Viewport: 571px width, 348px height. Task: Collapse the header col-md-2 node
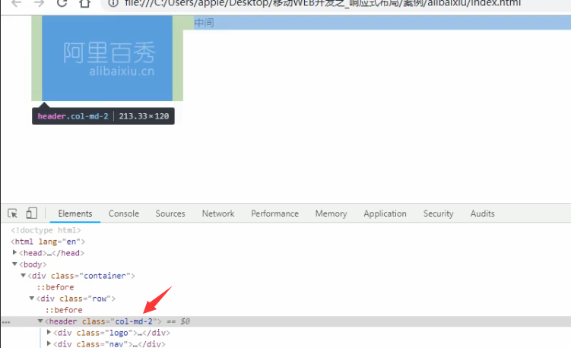[40, 321]
